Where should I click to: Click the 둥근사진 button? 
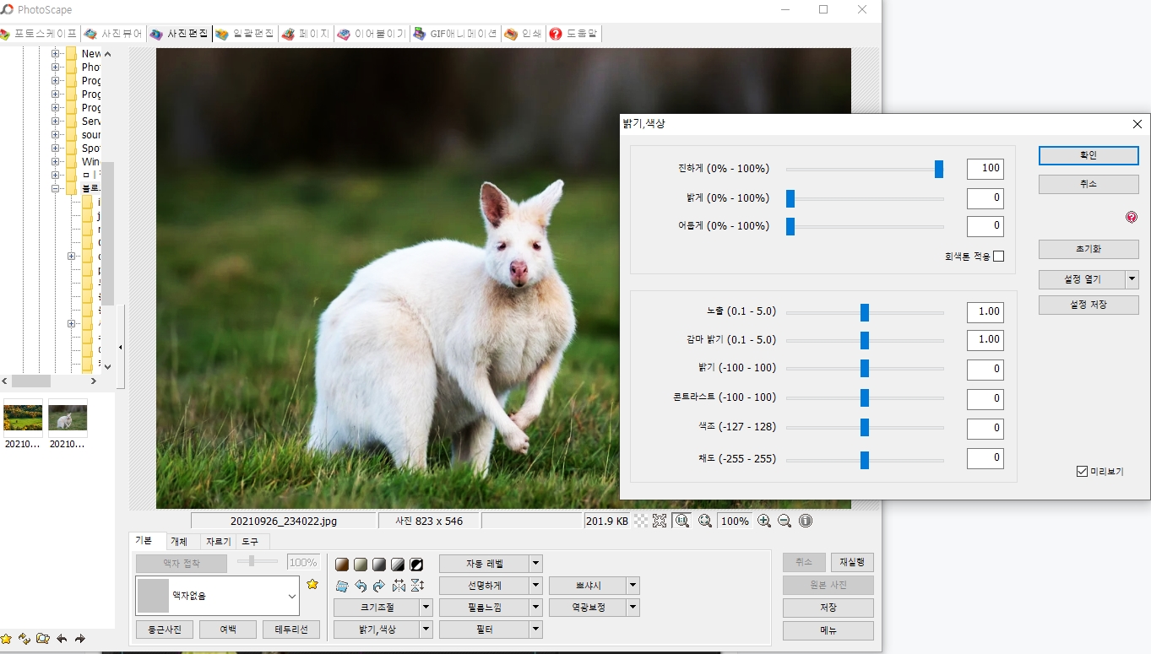pos(165,630)
